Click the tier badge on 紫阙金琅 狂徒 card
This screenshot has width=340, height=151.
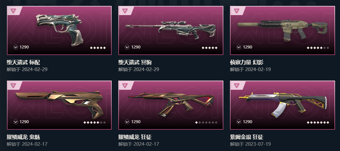tap(237, 85)
